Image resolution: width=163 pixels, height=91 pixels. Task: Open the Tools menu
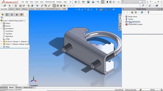pos(42,2)
